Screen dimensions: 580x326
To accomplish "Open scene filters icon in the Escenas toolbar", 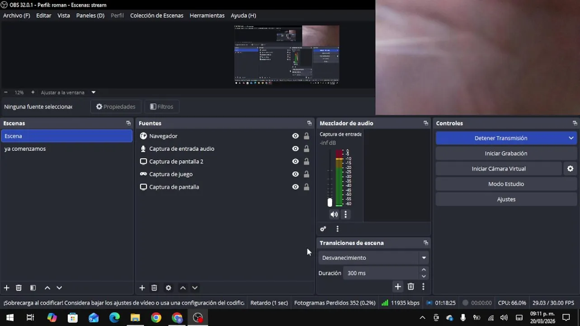I will (x=33, y=288).
